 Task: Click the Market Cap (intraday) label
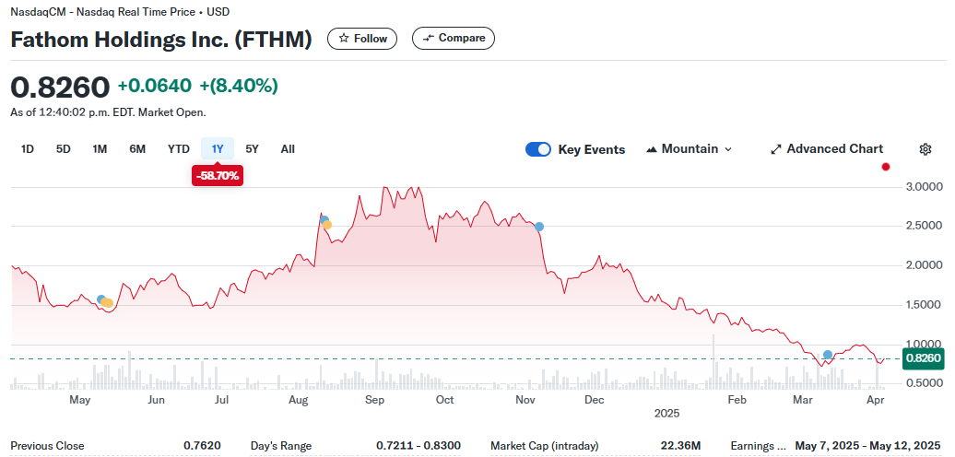pos(545,446)
